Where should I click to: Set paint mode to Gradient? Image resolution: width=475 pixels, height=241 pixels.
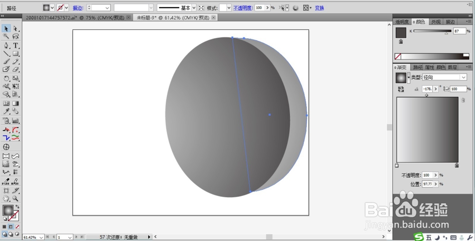(10, 226)
